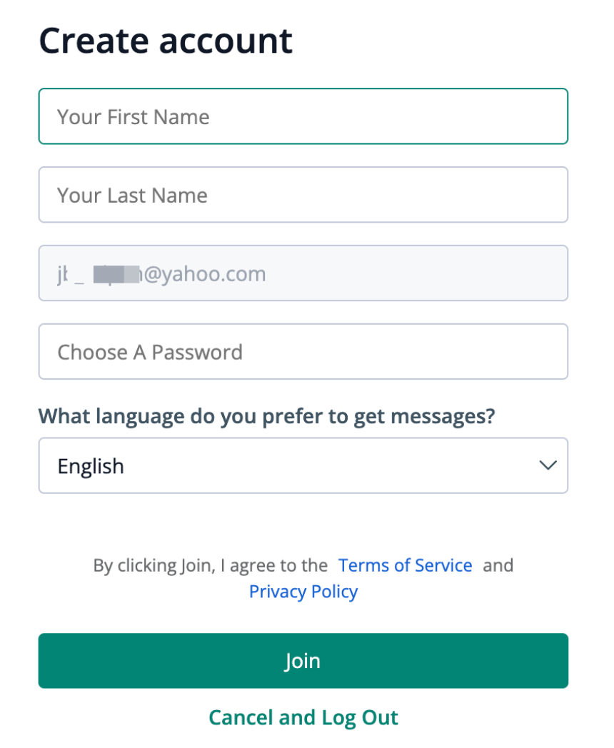Open the Privacy Policy link
Screen dimensions: 614x748
(x=303, y=592)
